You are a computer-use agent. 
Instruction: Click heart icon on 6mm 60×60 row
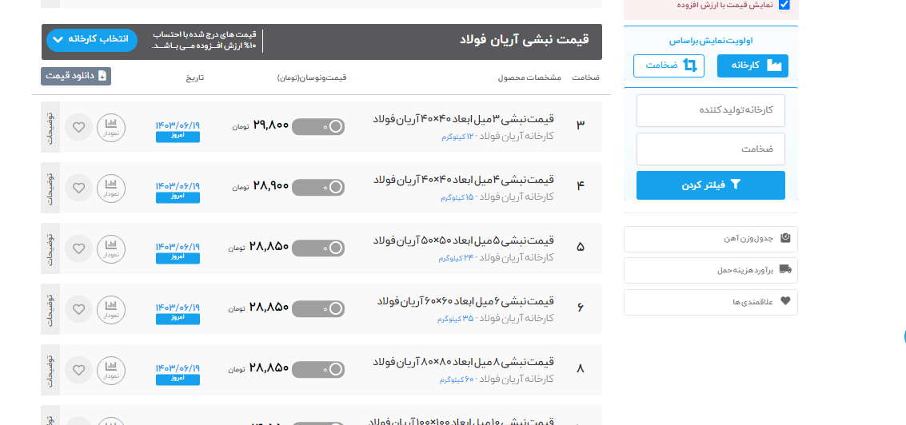pyautogui.click(x=78, y=309)
